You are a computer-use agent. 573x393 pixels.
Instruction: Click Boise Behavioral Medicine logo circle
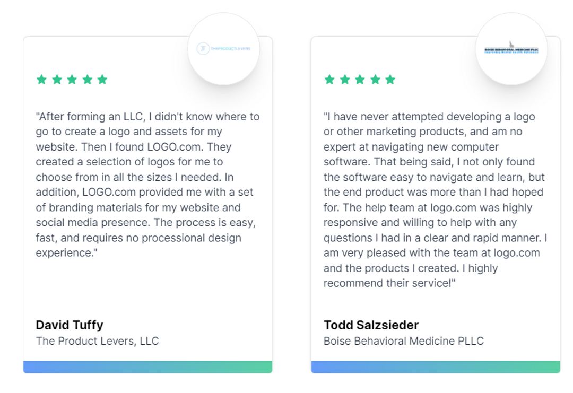click(x=511, y=49)
